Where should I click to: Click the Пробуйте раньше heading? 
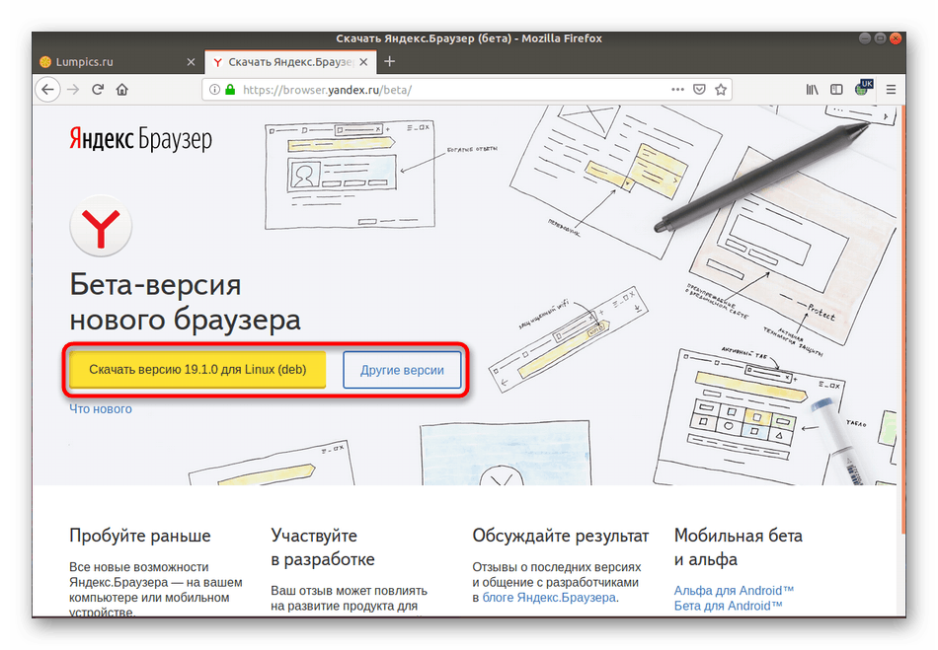tap(140, 536)
